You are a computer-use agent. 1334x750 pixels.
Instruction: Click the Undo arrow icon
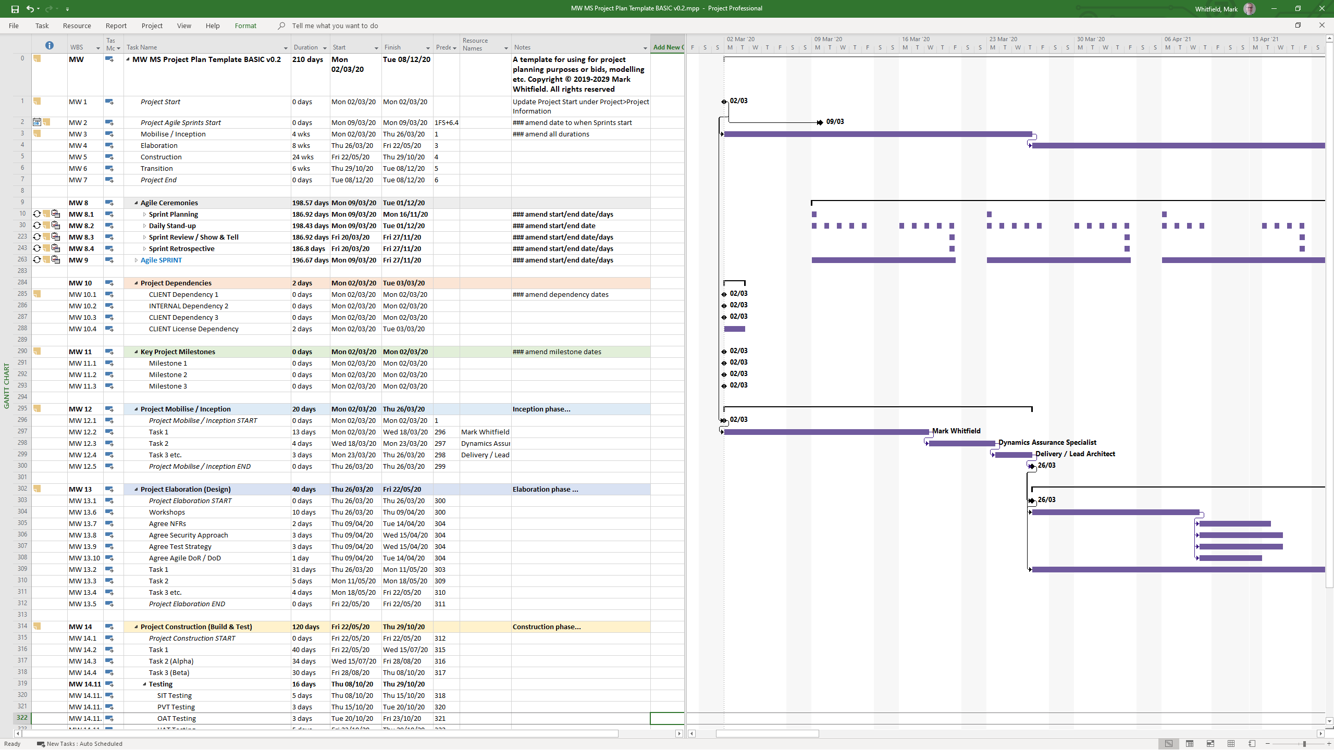pyautogui.click(x=30, y=9)
